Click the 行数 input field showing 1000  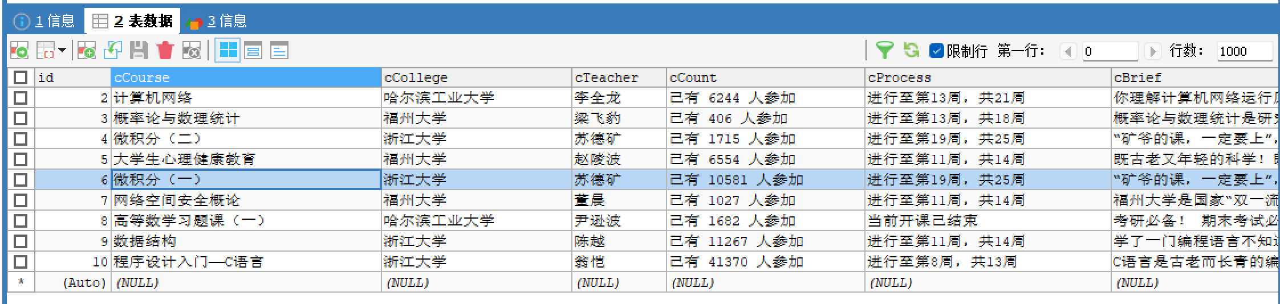[x=1244, y=51]
